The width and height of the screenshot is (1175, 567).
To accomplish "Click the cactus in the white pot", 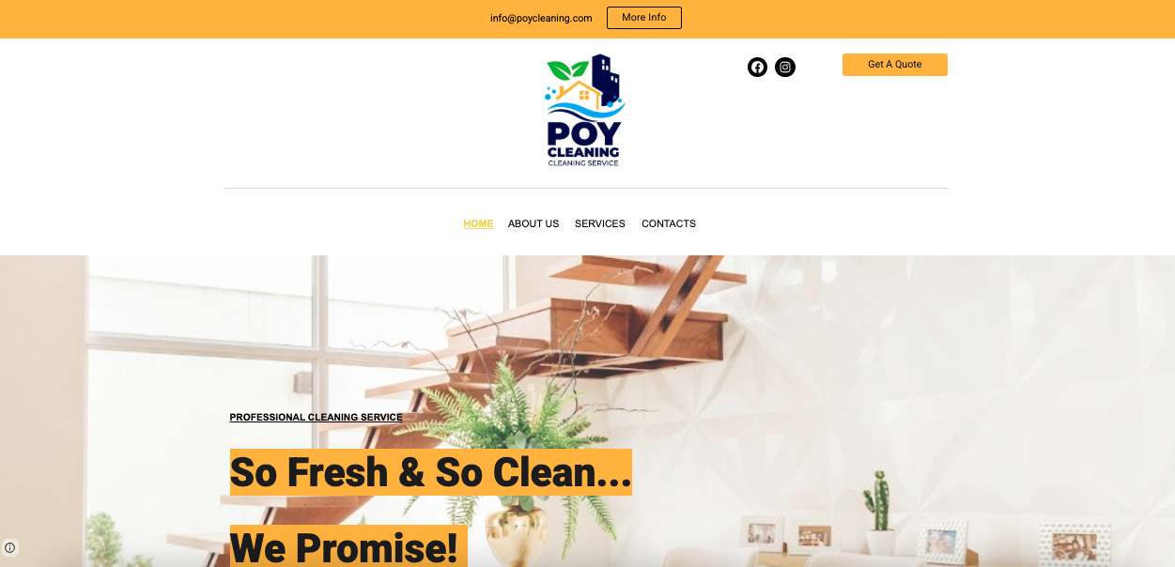I will (879, 512).
